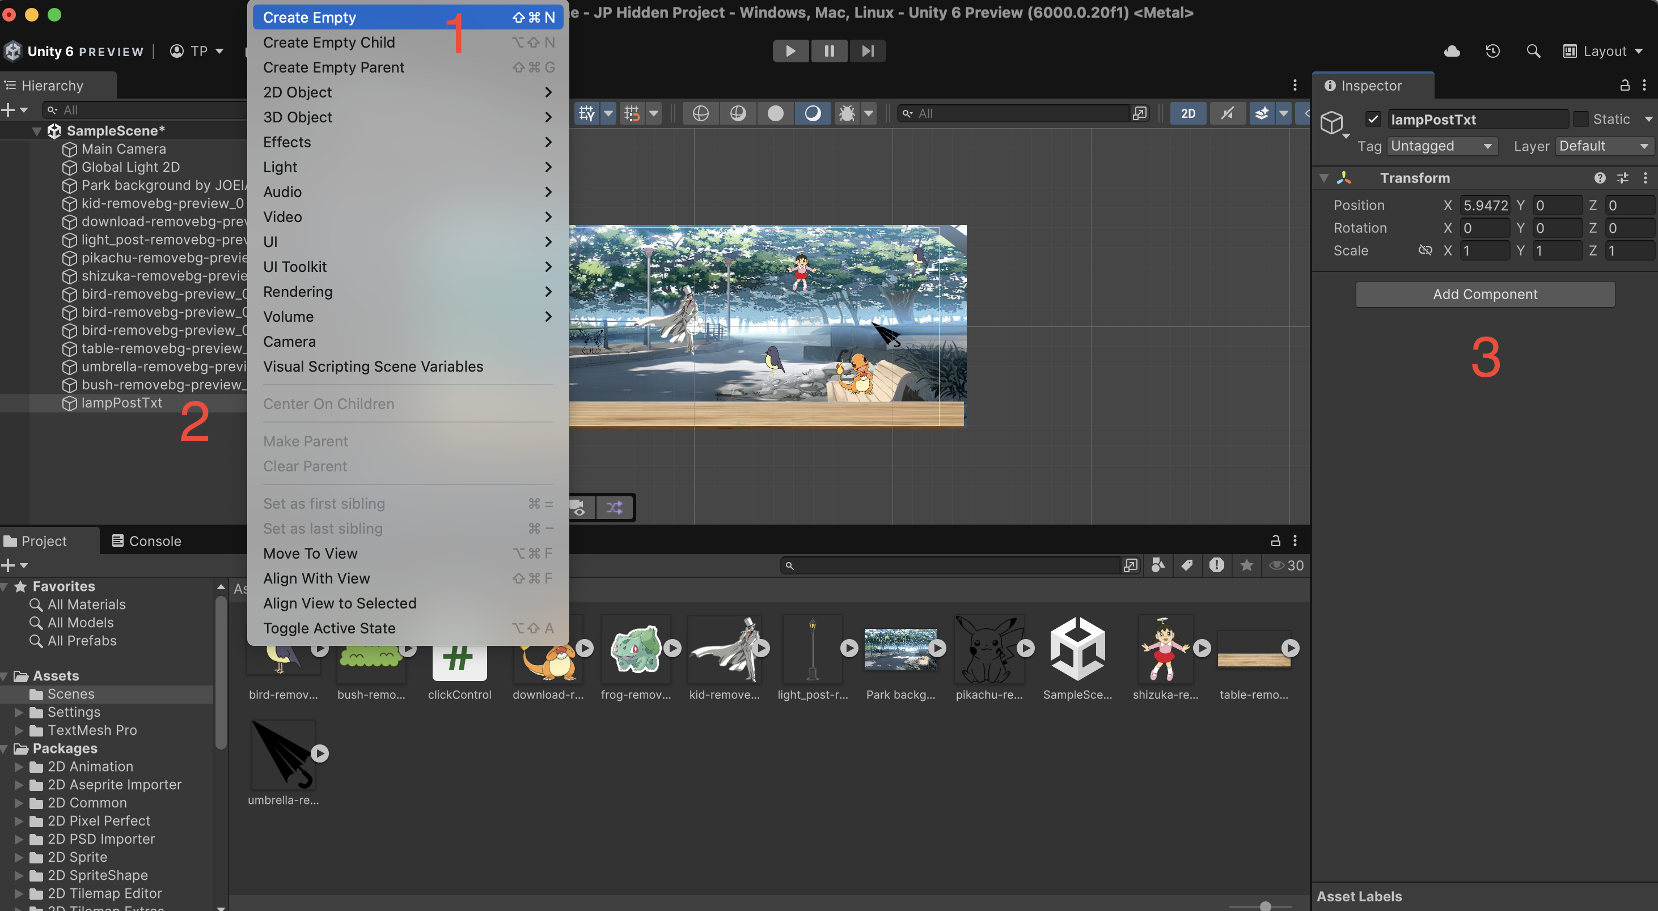Image resolution: width=1658 pixels, height=911 pixels.
Task: Expand the Settings folder in Project
Action: [19, 712]
